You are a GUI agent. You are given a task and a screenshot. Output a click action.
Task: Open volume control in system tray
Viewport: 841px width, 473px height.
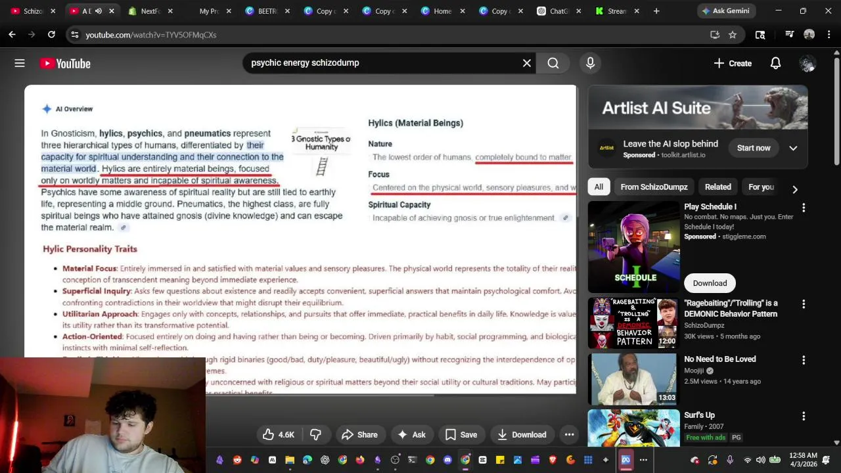(x=761, y=460)
